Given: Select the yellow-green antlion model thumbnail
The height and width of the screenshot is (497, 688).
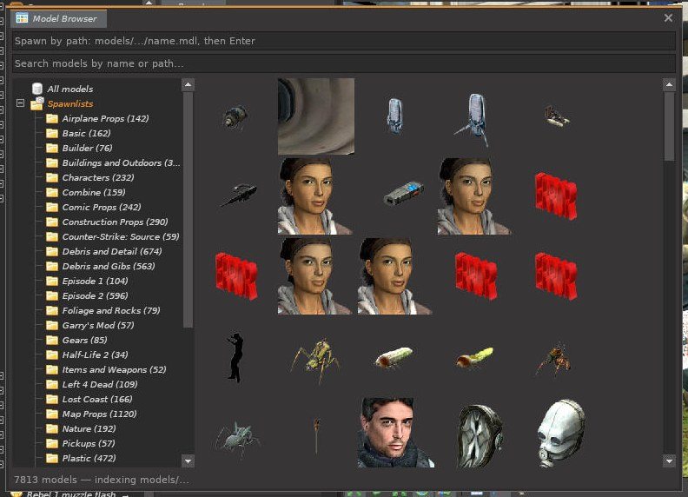Looking at the screenshot, I should (315, 360).
